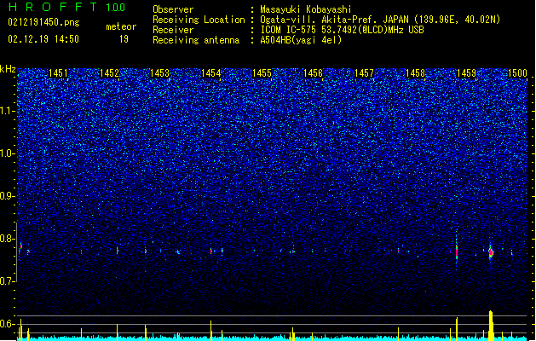
Task: Click the 1453 time marker
Action: coord(160,73)
